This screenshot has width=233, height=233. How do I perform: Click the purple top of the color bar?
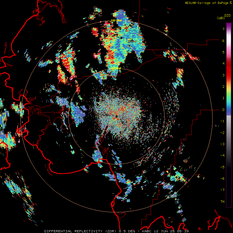point(229,25)
